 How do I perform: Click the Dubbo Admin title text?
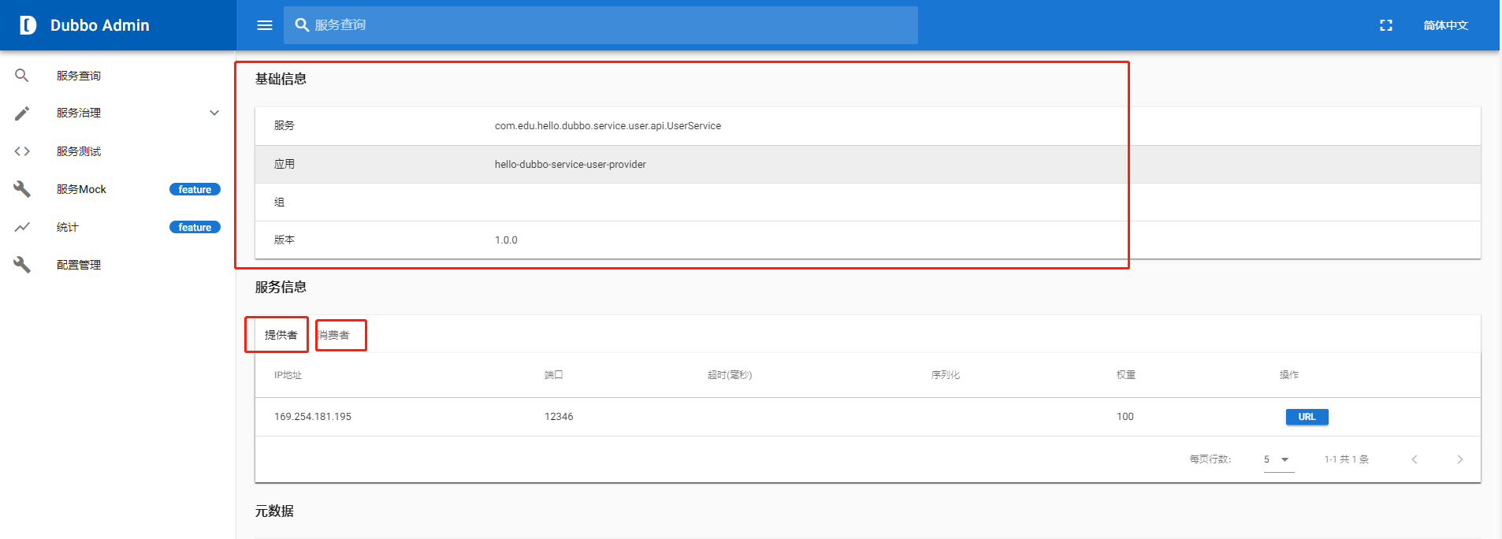click(100, 25)
